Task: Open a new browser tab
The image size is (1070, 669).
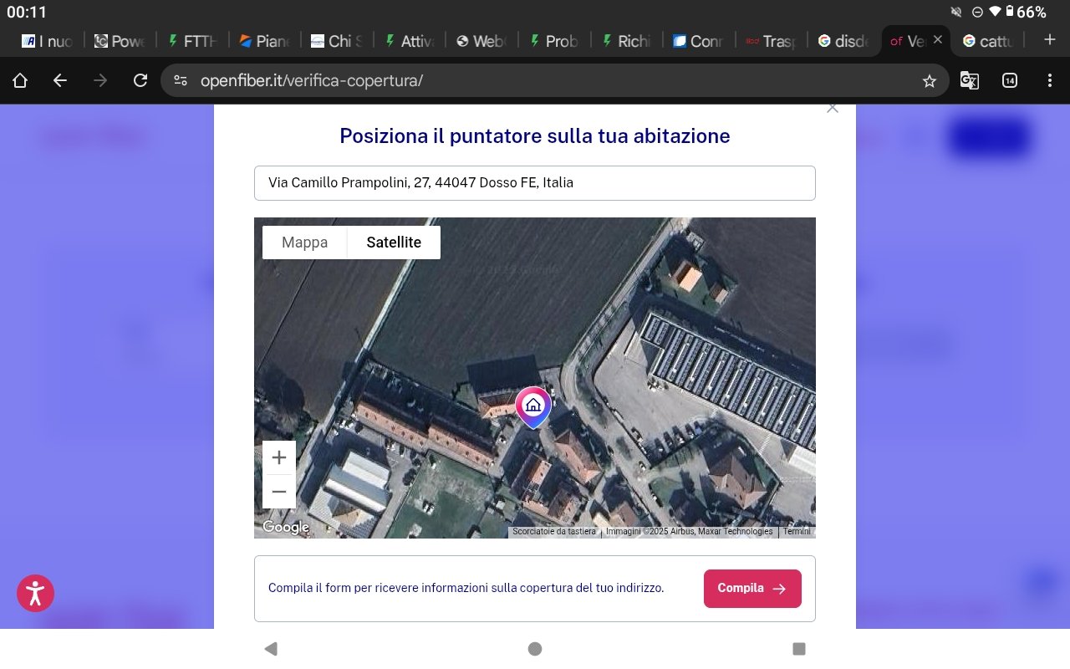Action: pos(1050,39)
